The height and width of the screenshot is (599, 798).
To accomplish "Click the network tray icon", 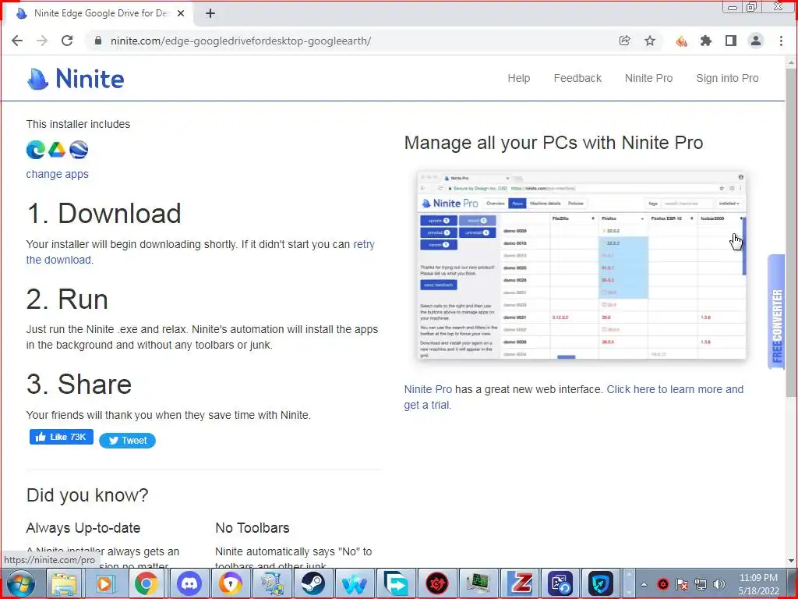I will 701,584.
